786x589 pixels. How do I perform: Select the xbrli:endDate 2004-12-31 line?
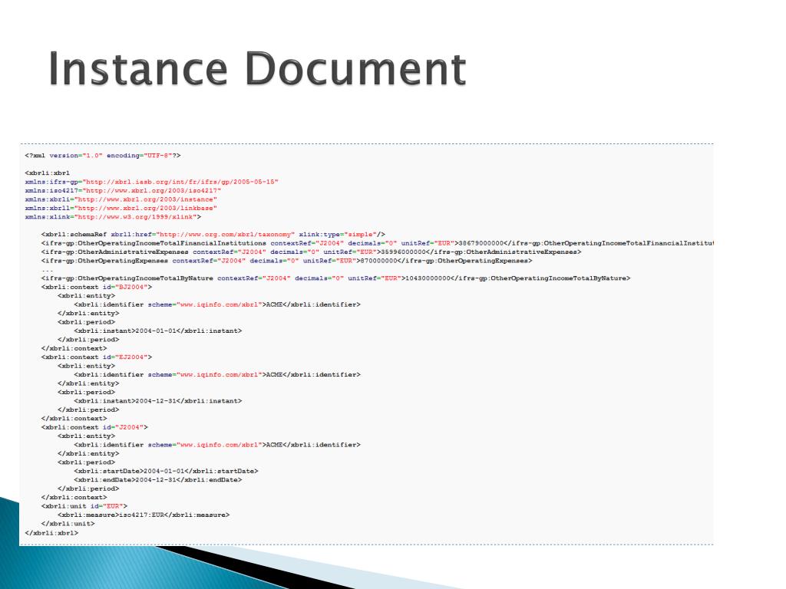pyautogui.click(x=158, y=480)
